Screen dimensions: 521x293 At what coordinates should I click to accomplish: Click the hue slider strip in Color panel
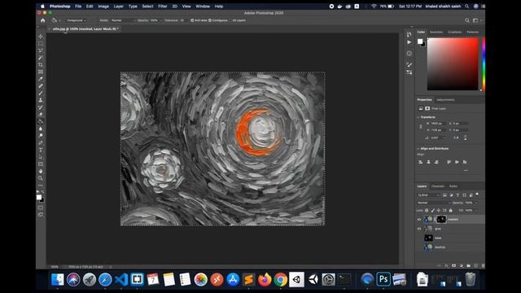pos(484,63)
